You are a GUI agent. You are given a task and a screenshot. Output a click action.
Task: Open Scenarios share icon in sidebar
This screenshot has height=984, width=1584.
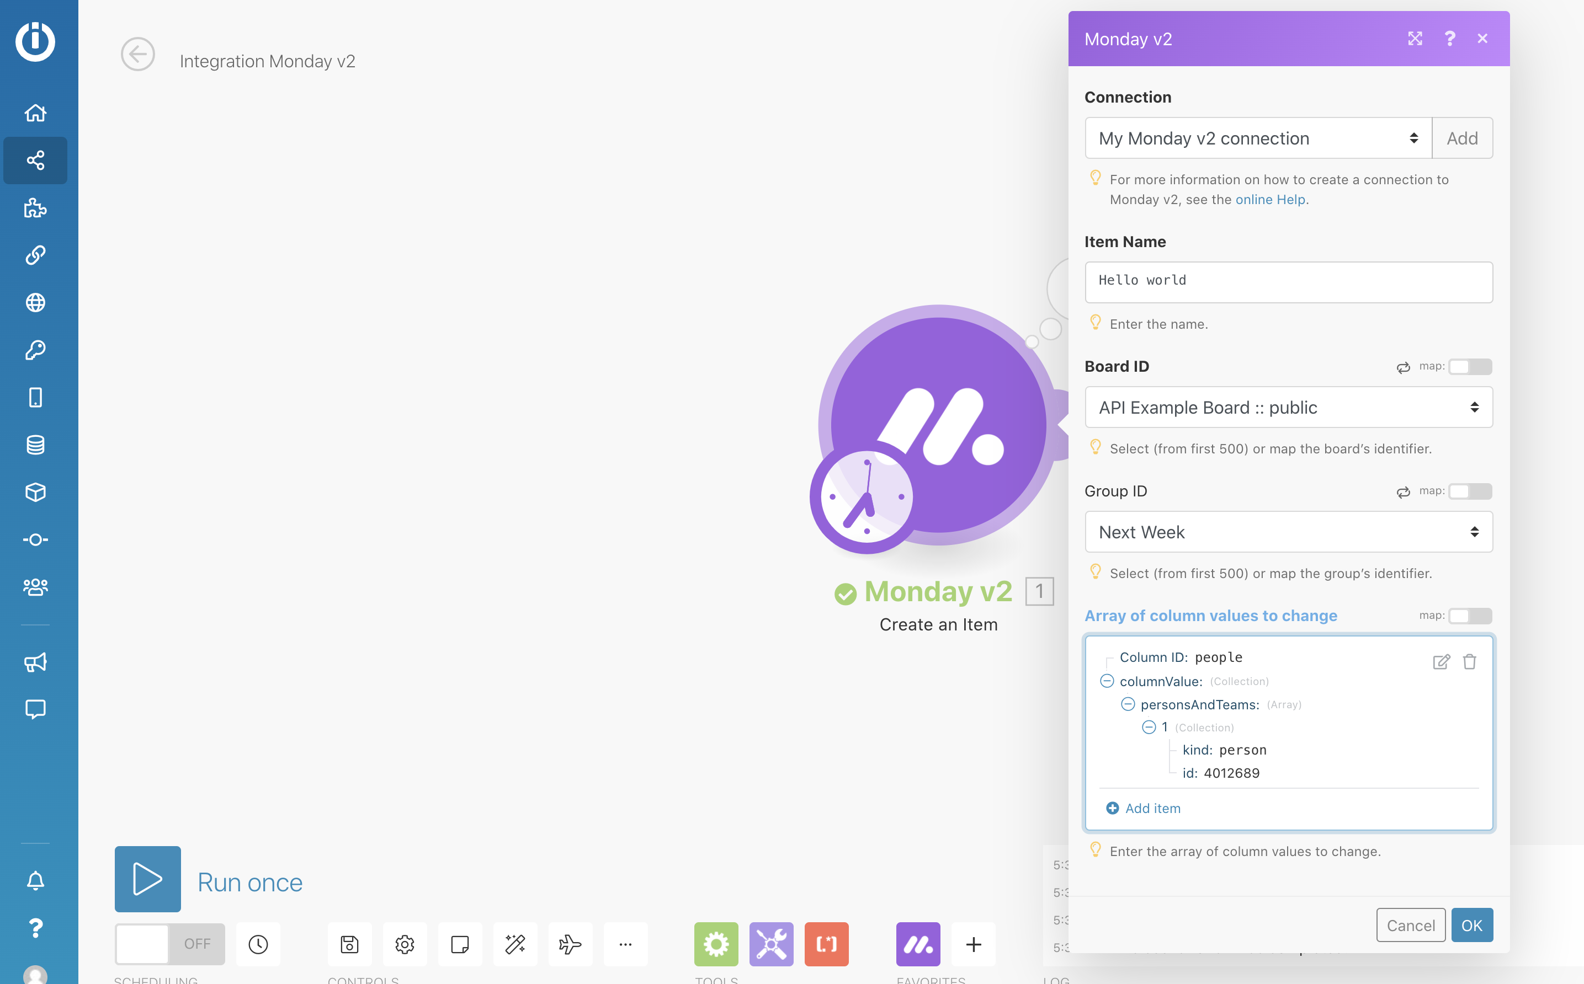(x=35, y=160)
